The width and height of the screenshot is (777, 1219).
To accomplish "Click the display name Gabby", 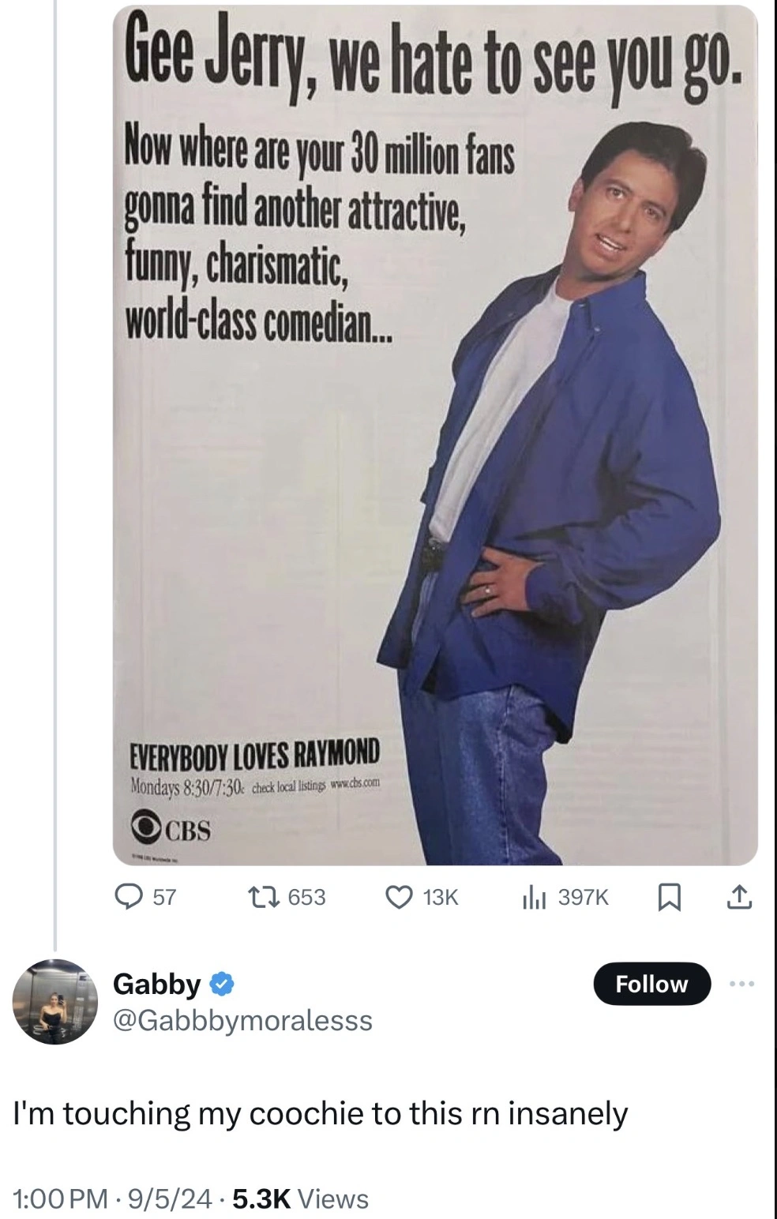I will pos(157,984).
